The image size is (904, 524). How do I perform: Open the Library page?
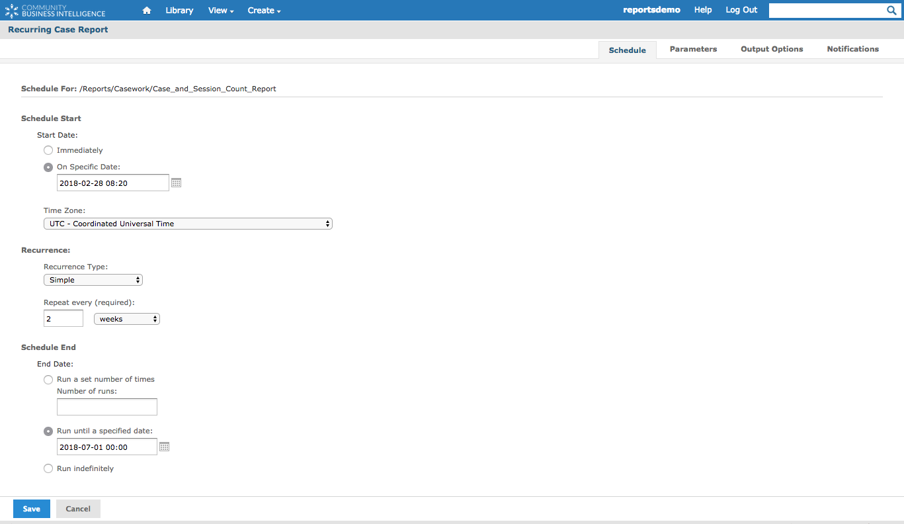(x=179, y=11)
